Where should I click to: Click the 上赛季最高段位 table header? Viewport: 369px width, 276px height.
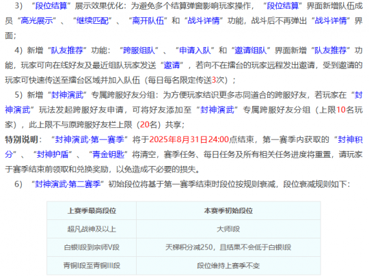tap(92, 210)
